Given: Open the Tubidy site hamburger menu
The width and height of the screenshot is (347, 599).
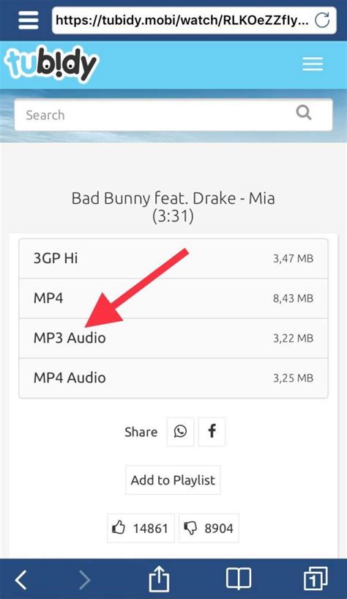Looking at the screenshot, I should (313, 64).
